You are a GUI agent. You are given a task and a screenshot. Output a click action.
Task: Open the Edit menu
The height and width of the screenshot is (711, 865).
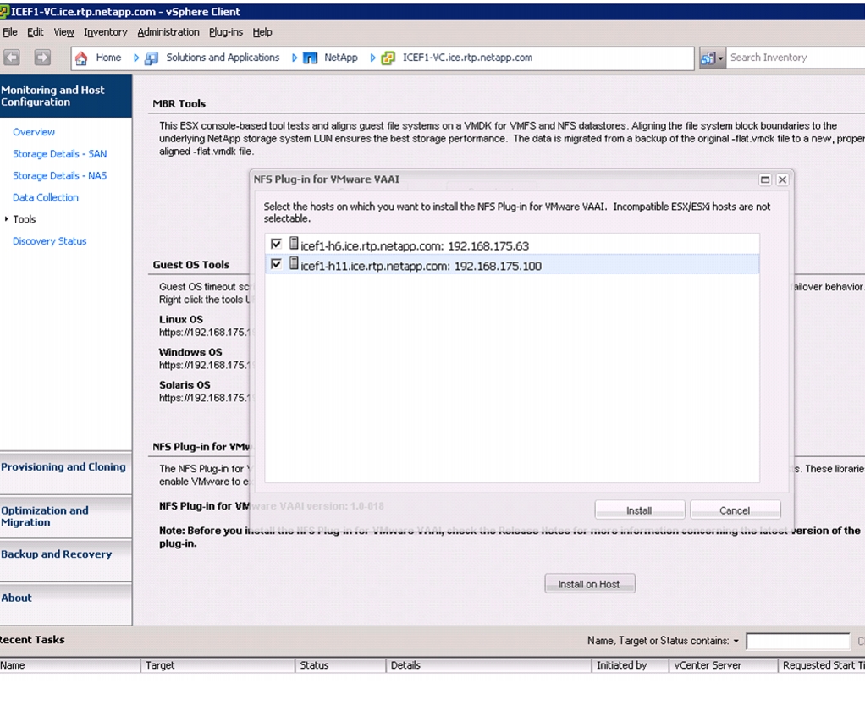36,32
